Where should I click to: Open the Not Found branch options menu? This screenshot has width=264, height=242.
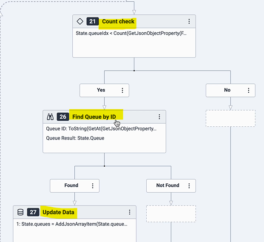pyautogui.click(x=189, y=185)
